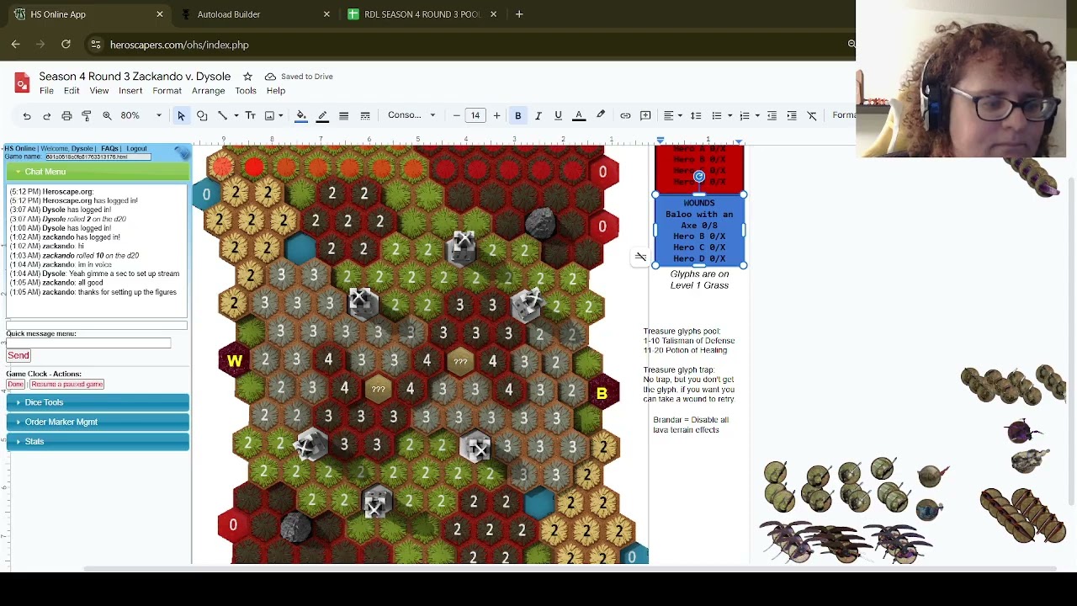The height and width of the screenshot is (606, 1077).
Task: Open the 80% zoom dropdown
Action: click(x=141, y=115)
